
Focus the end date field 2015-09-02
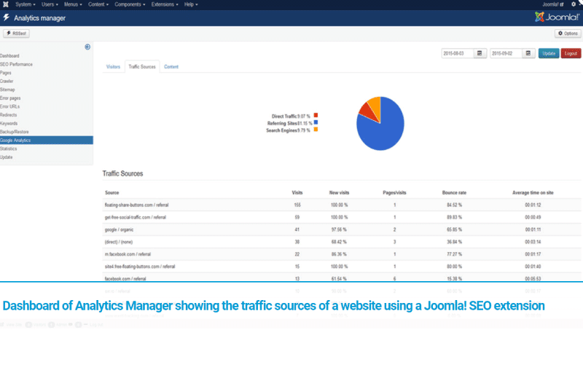pos(506,53)
